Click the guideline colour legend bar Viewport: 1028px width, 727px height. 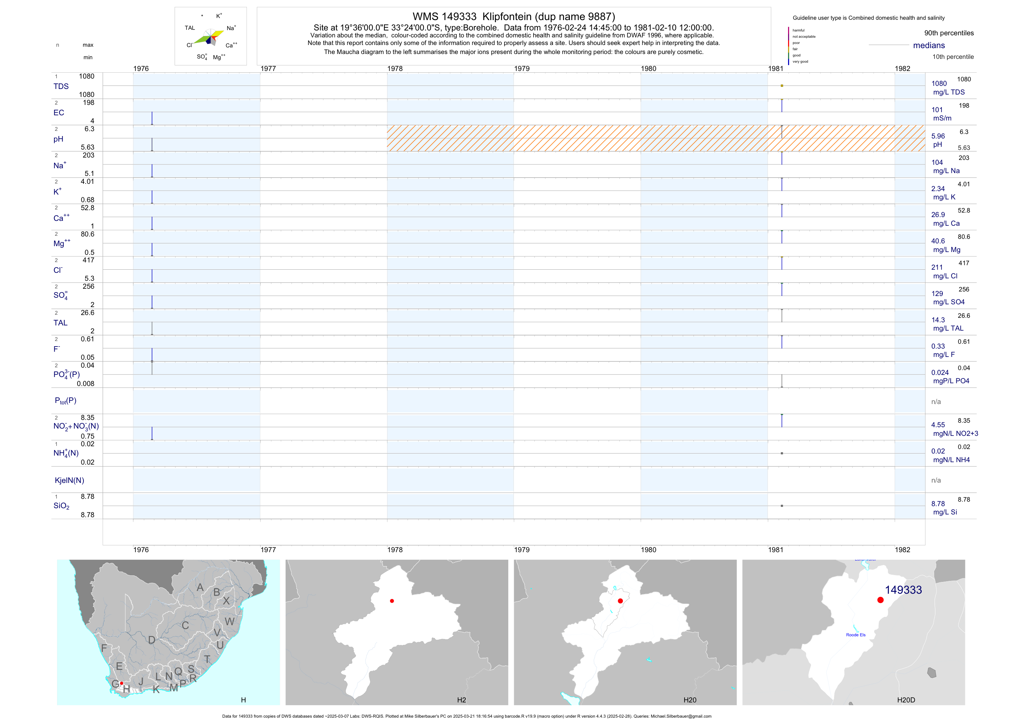coord(788,46)
